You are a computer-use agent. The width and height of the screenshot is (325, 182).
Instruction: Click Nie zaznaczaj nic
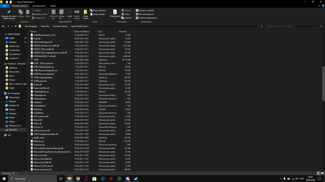[x=145, y=14]
